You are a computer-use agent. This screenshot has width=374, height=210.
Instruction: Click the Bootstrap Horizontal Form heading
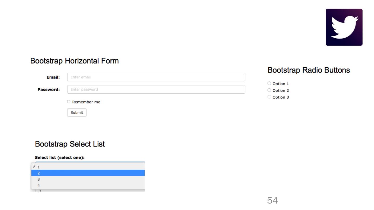[x=75, y=61]
